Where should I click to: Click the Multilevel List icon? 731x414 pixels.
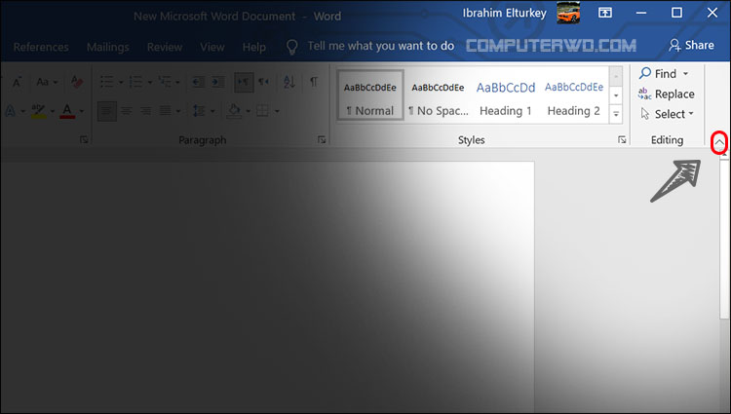[x=164, y=82]
